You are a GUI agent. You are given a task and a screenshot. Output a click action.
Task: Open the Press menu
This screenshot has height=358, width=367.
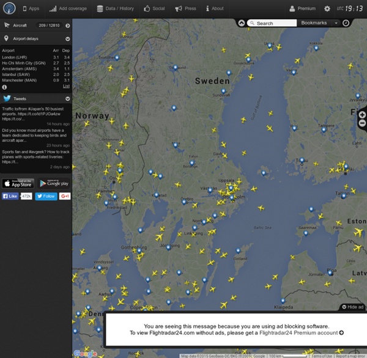pyautogui.click(x=185, y=9)
